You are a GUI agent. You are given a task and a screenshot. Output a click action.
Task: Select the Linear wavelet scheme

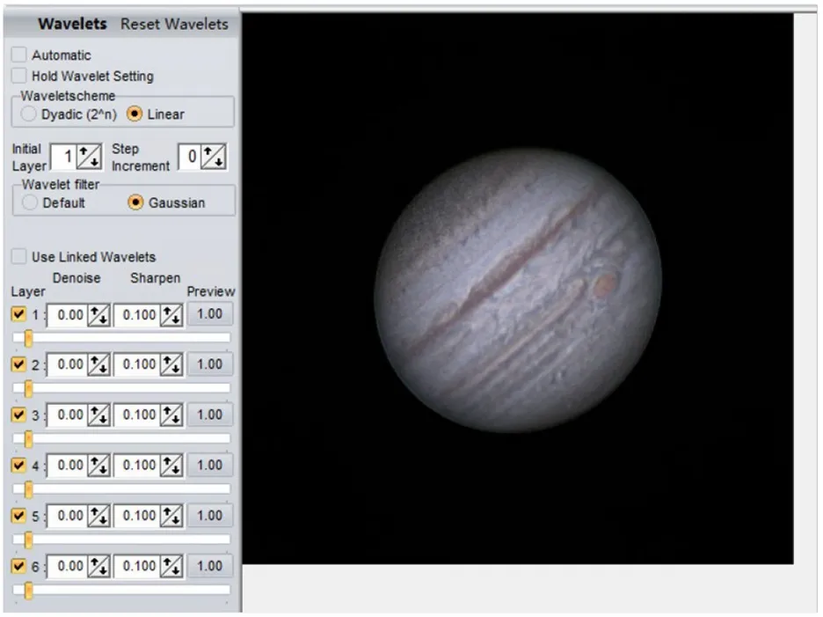(135, 114)
